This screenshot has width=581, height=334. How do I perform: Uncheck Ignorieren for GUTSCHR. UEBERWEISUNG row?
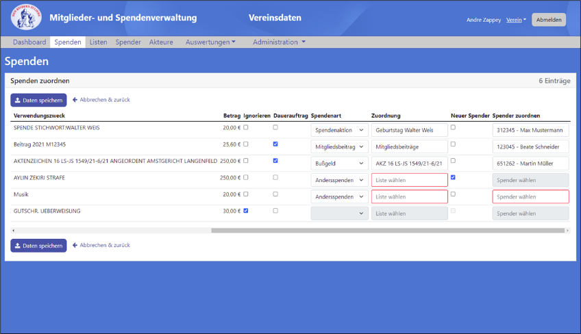pyautogui.click(x=246, y=211)
